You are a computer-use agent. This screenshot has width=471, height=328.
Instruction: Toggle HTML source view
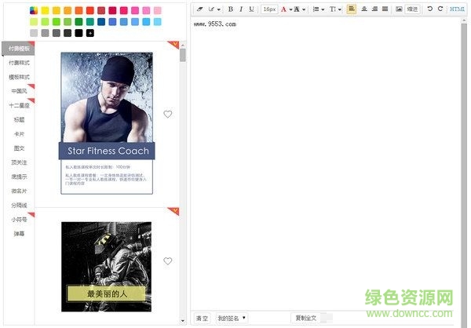457,9
